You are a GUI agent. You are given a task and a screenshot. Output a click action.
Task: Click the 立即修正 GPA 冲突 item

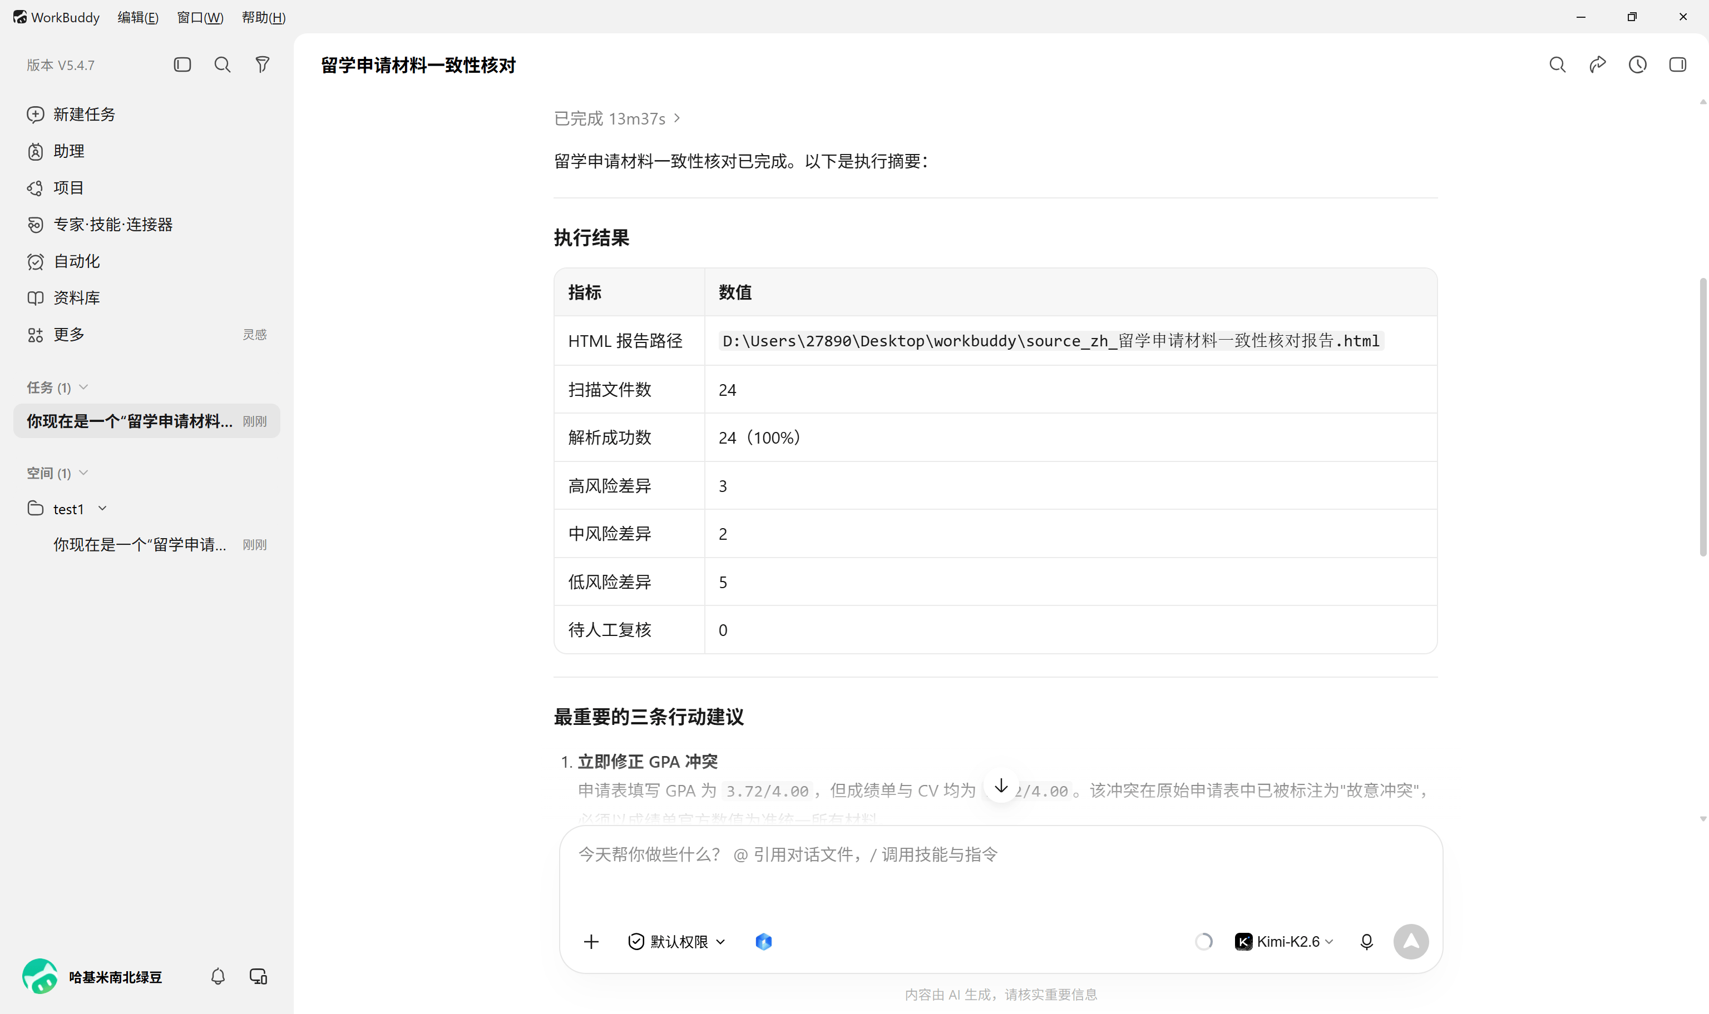pyautogui.click(x=648, y=761)
